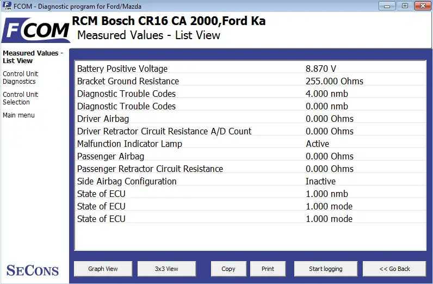Click the SeCons logo
This screenshot has height=284, width=433.
coord(33,270)
